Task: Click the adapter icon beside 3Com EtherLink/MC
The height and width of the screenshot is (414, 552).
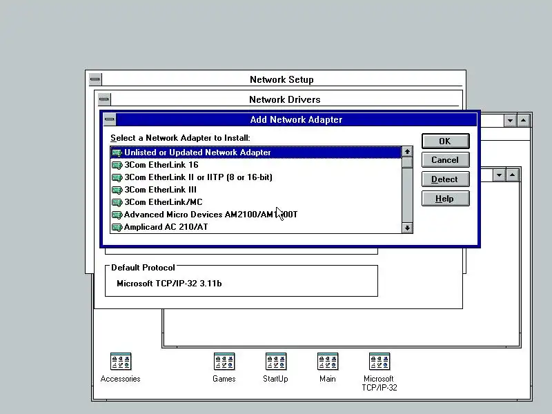Action: click(x=117, y=202)
